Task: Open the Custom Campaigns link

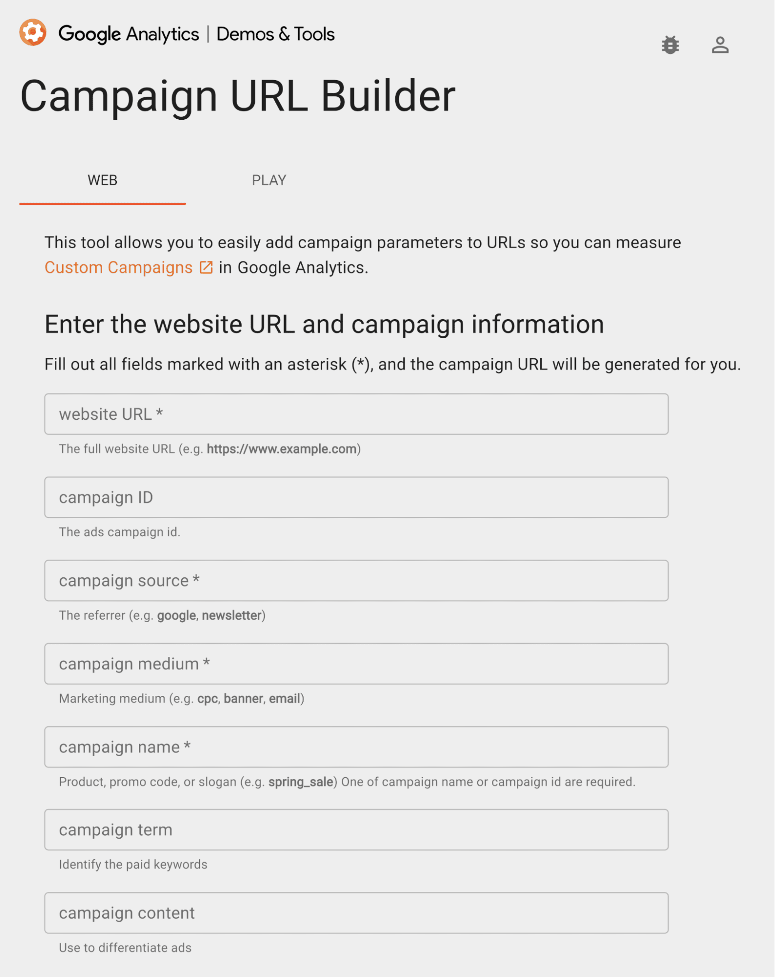Action: (119, 267)
